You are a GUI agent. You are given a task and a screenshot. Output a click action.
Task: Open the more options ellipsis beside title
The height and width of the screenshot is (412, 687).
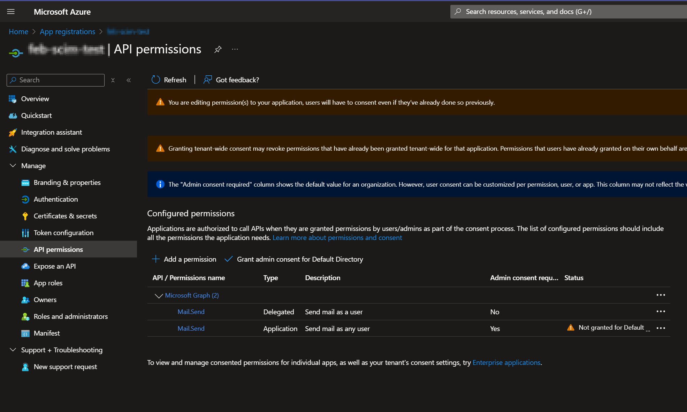(235, 49)
